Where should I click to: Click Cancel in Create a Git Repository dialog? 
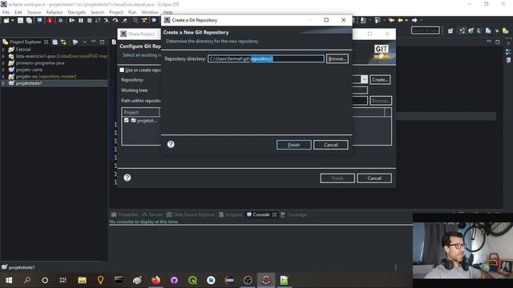331,145
